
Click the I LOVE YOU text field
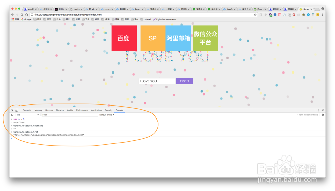pos(157,81)
